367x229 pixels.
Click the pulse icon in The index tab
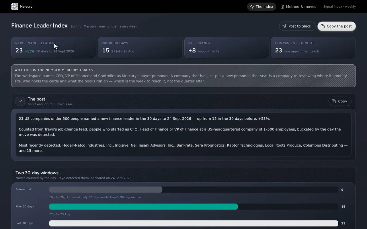(252, 7)
